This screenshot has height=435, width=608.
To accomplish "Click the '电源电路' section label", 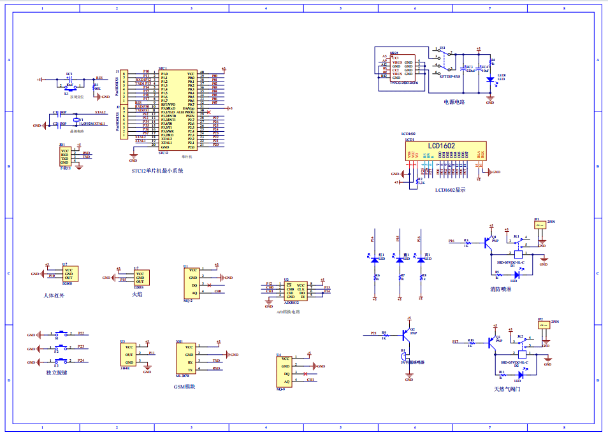I will [454, 101].
